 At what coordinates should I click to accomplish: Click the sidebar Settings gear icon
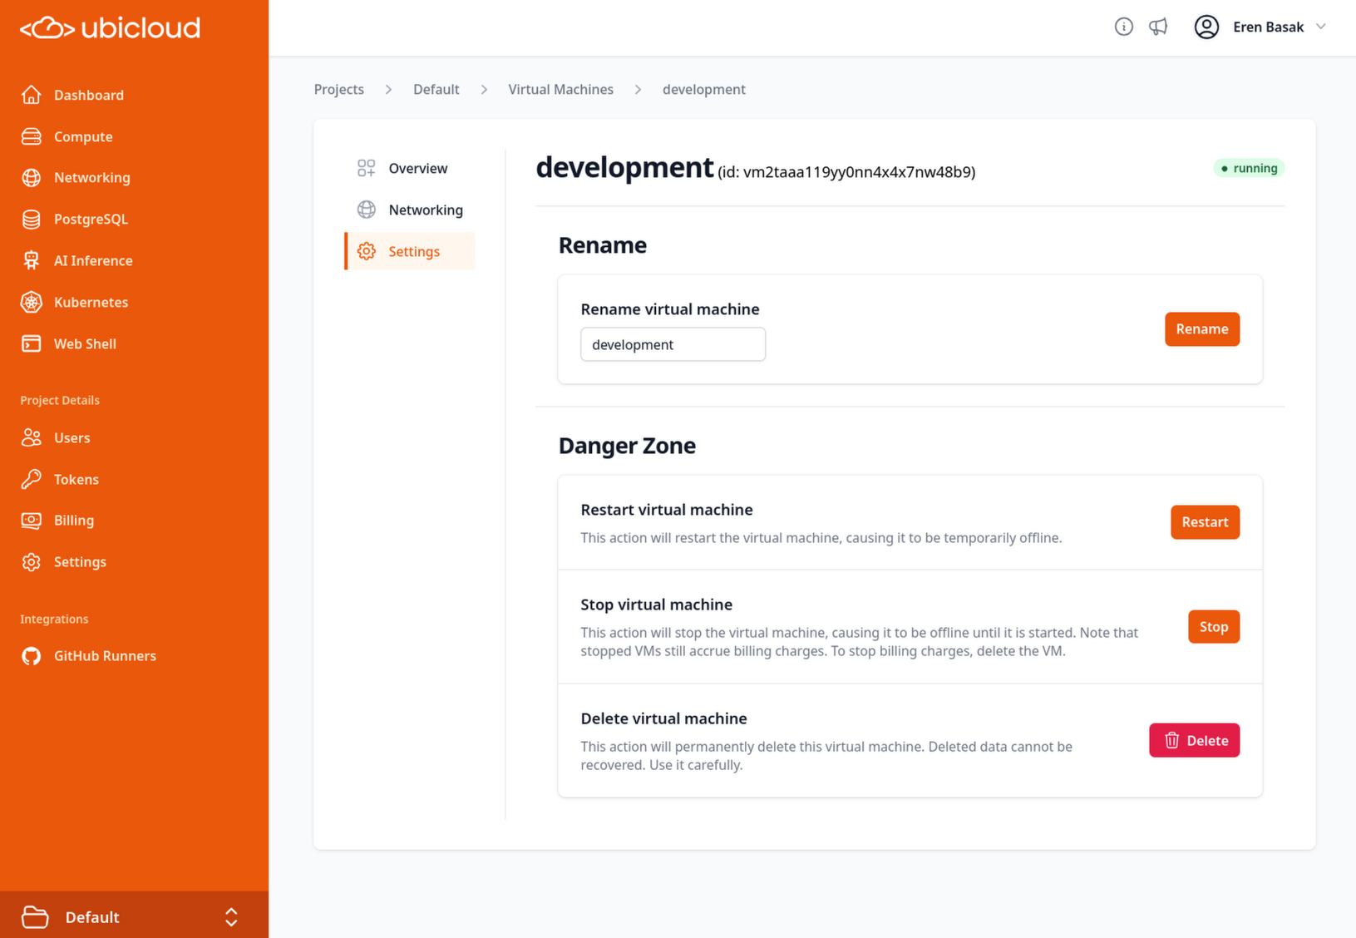point(32,562)
